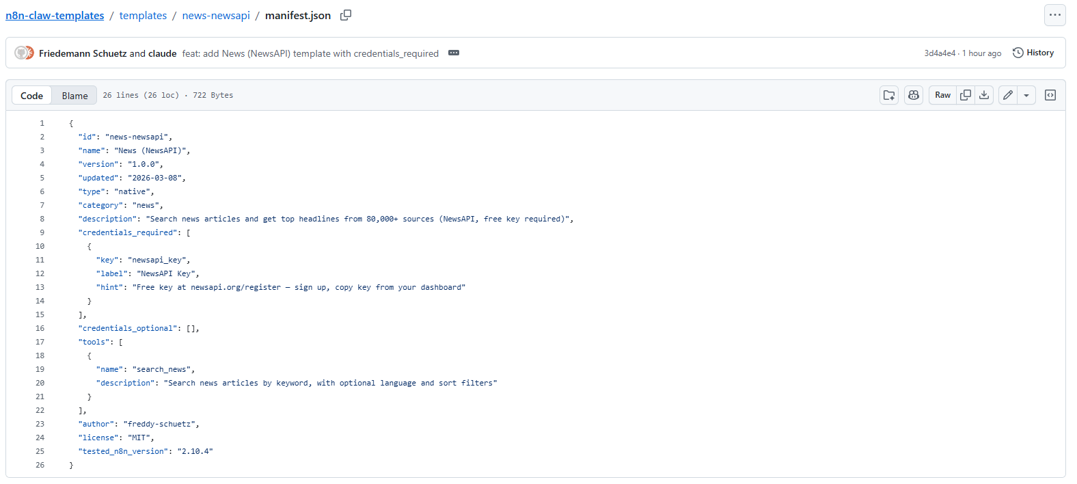Image resolution: width=1077 pixels, height=484 pixels.
Task: Open the templates folder breadcrumb
Action: coord(143,16)
